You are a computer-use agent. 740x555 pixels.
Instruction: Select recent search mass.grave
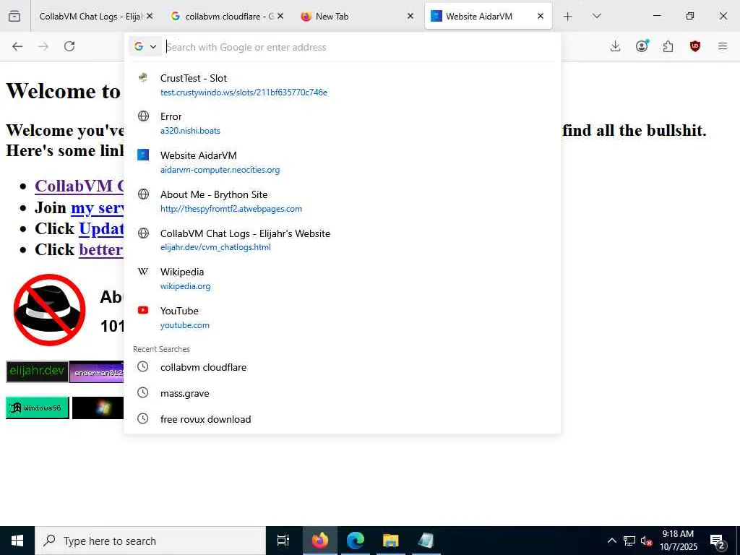(342, 393)
